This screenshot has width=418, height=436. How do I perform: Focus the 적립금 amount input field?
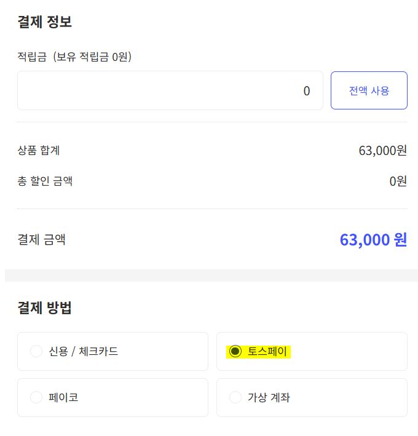pyautogui.click(x=170, y=91)
